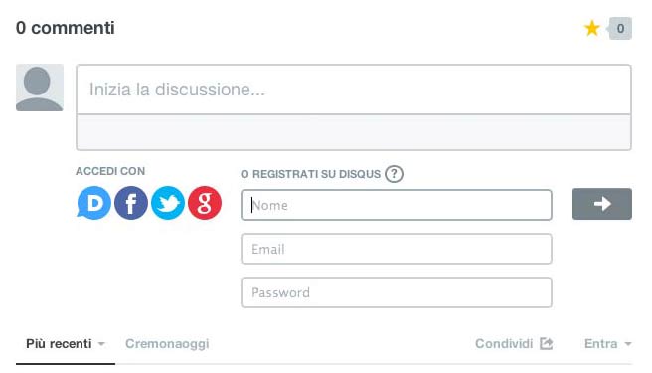Sign in with the Twitter icon
The width and height of the screenshot is (652, 373).
[168, 203]
